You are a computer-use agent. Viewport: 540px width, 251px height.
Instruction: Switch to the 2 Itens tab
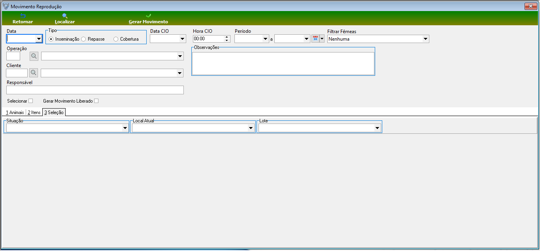click(x=34, y=112)
